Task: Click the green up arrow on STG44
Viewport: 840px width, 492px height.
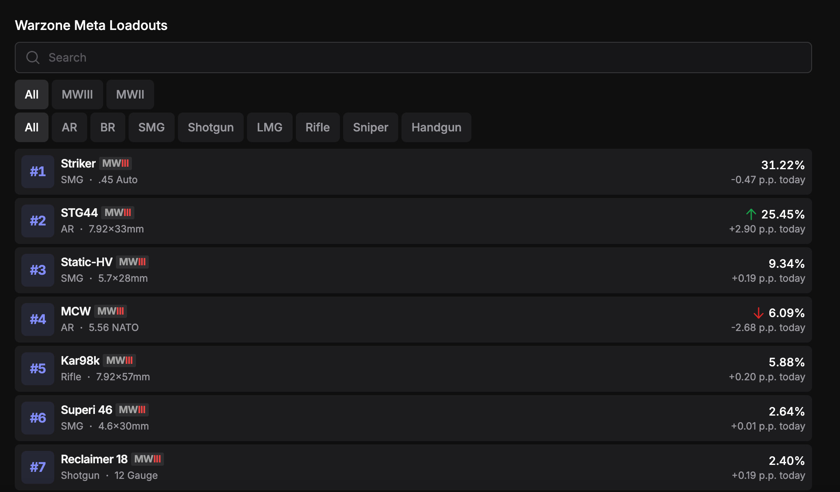Action: point(751,214)
